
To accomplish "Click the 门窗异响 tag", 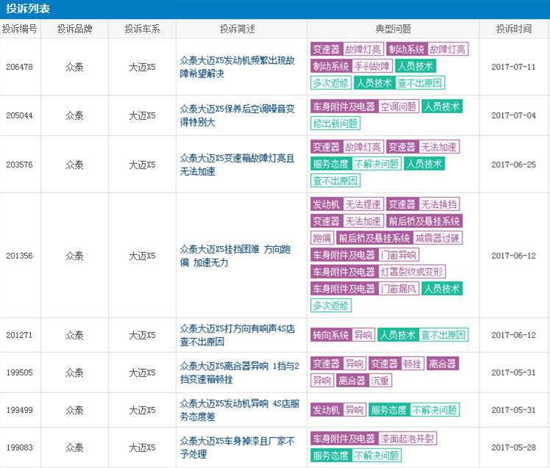I will click(x=399, y=255).
